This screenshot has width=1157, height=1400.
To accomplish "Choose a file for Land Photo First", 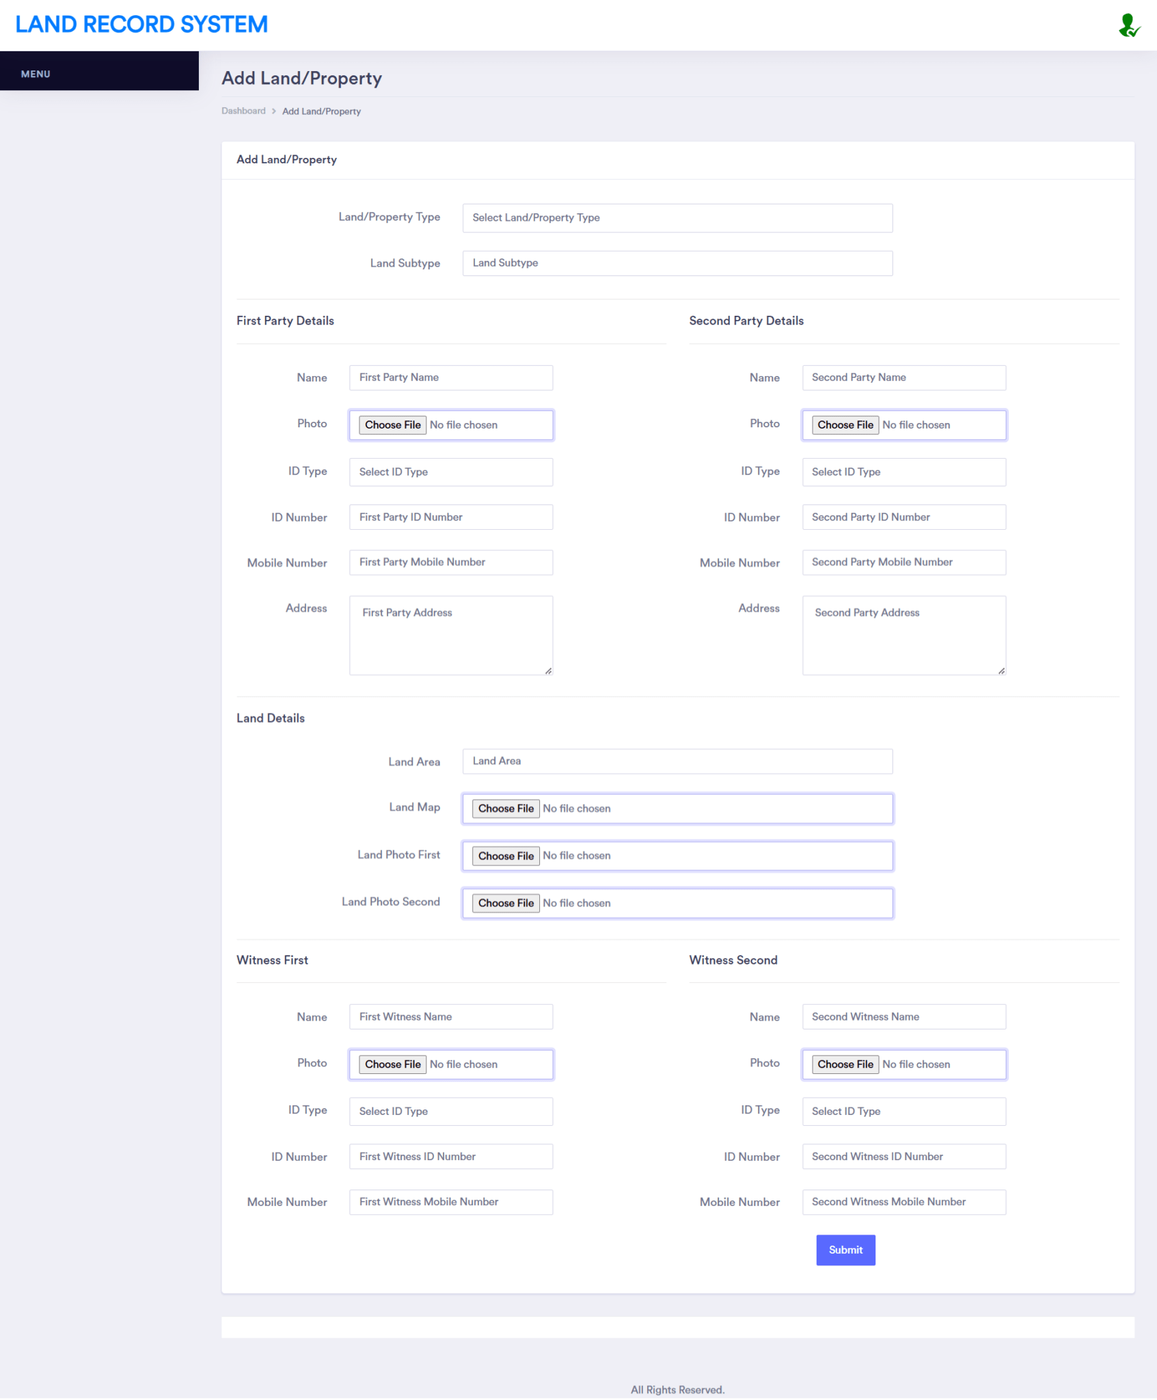I will click(505, 855).
